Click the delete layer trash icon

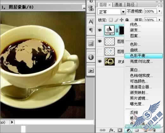(154, 130)
